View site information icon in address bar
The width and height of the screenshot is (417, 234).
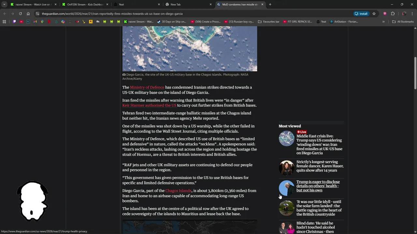(37, 14)
